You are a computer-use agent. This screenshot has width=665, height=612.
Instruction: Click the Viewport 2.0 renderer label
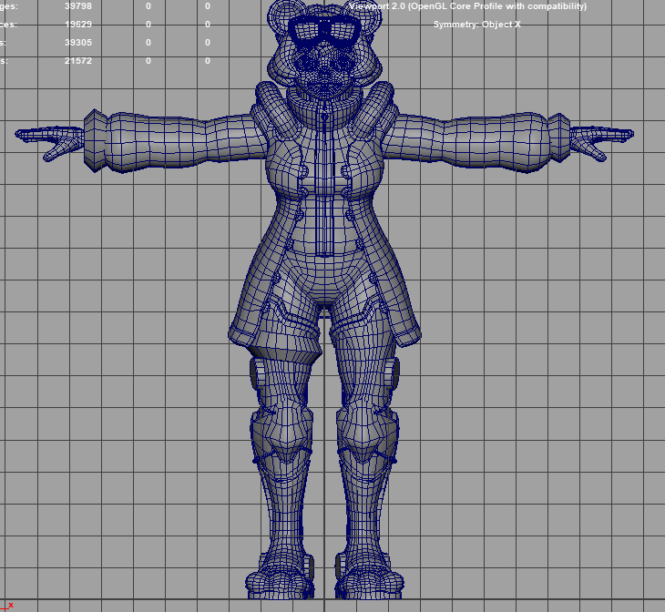[x=467, y=6]
